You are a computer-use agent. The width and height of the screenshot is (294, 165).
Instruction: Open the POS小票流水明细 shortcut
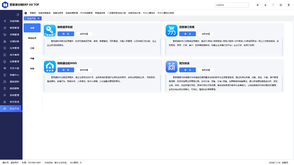pos(166,13)
